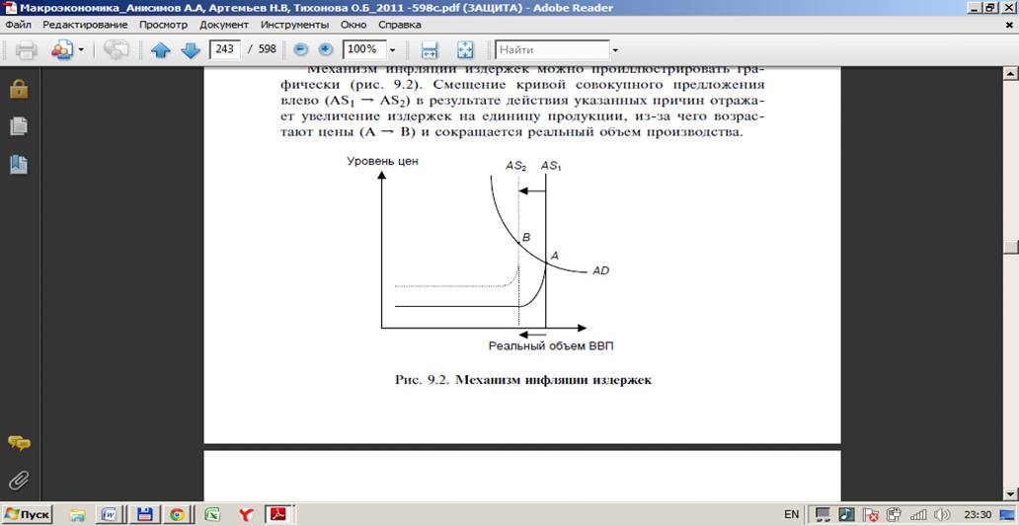Viewport: 1019px width, 526px height.
Task: Open the Инструменты menu
Action: (x=295, y=25)
